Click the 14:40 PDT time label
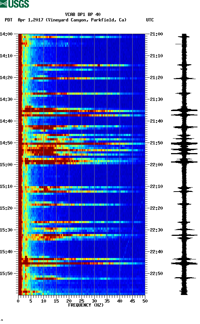Screen dimensions: 200x324 click(x=6, y=121)
